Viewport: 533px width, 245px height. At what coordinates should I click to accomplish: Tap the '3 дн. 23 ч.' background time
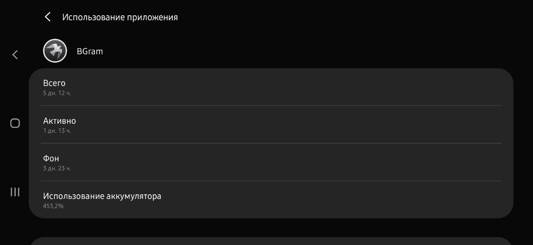[x=57, y=168]
